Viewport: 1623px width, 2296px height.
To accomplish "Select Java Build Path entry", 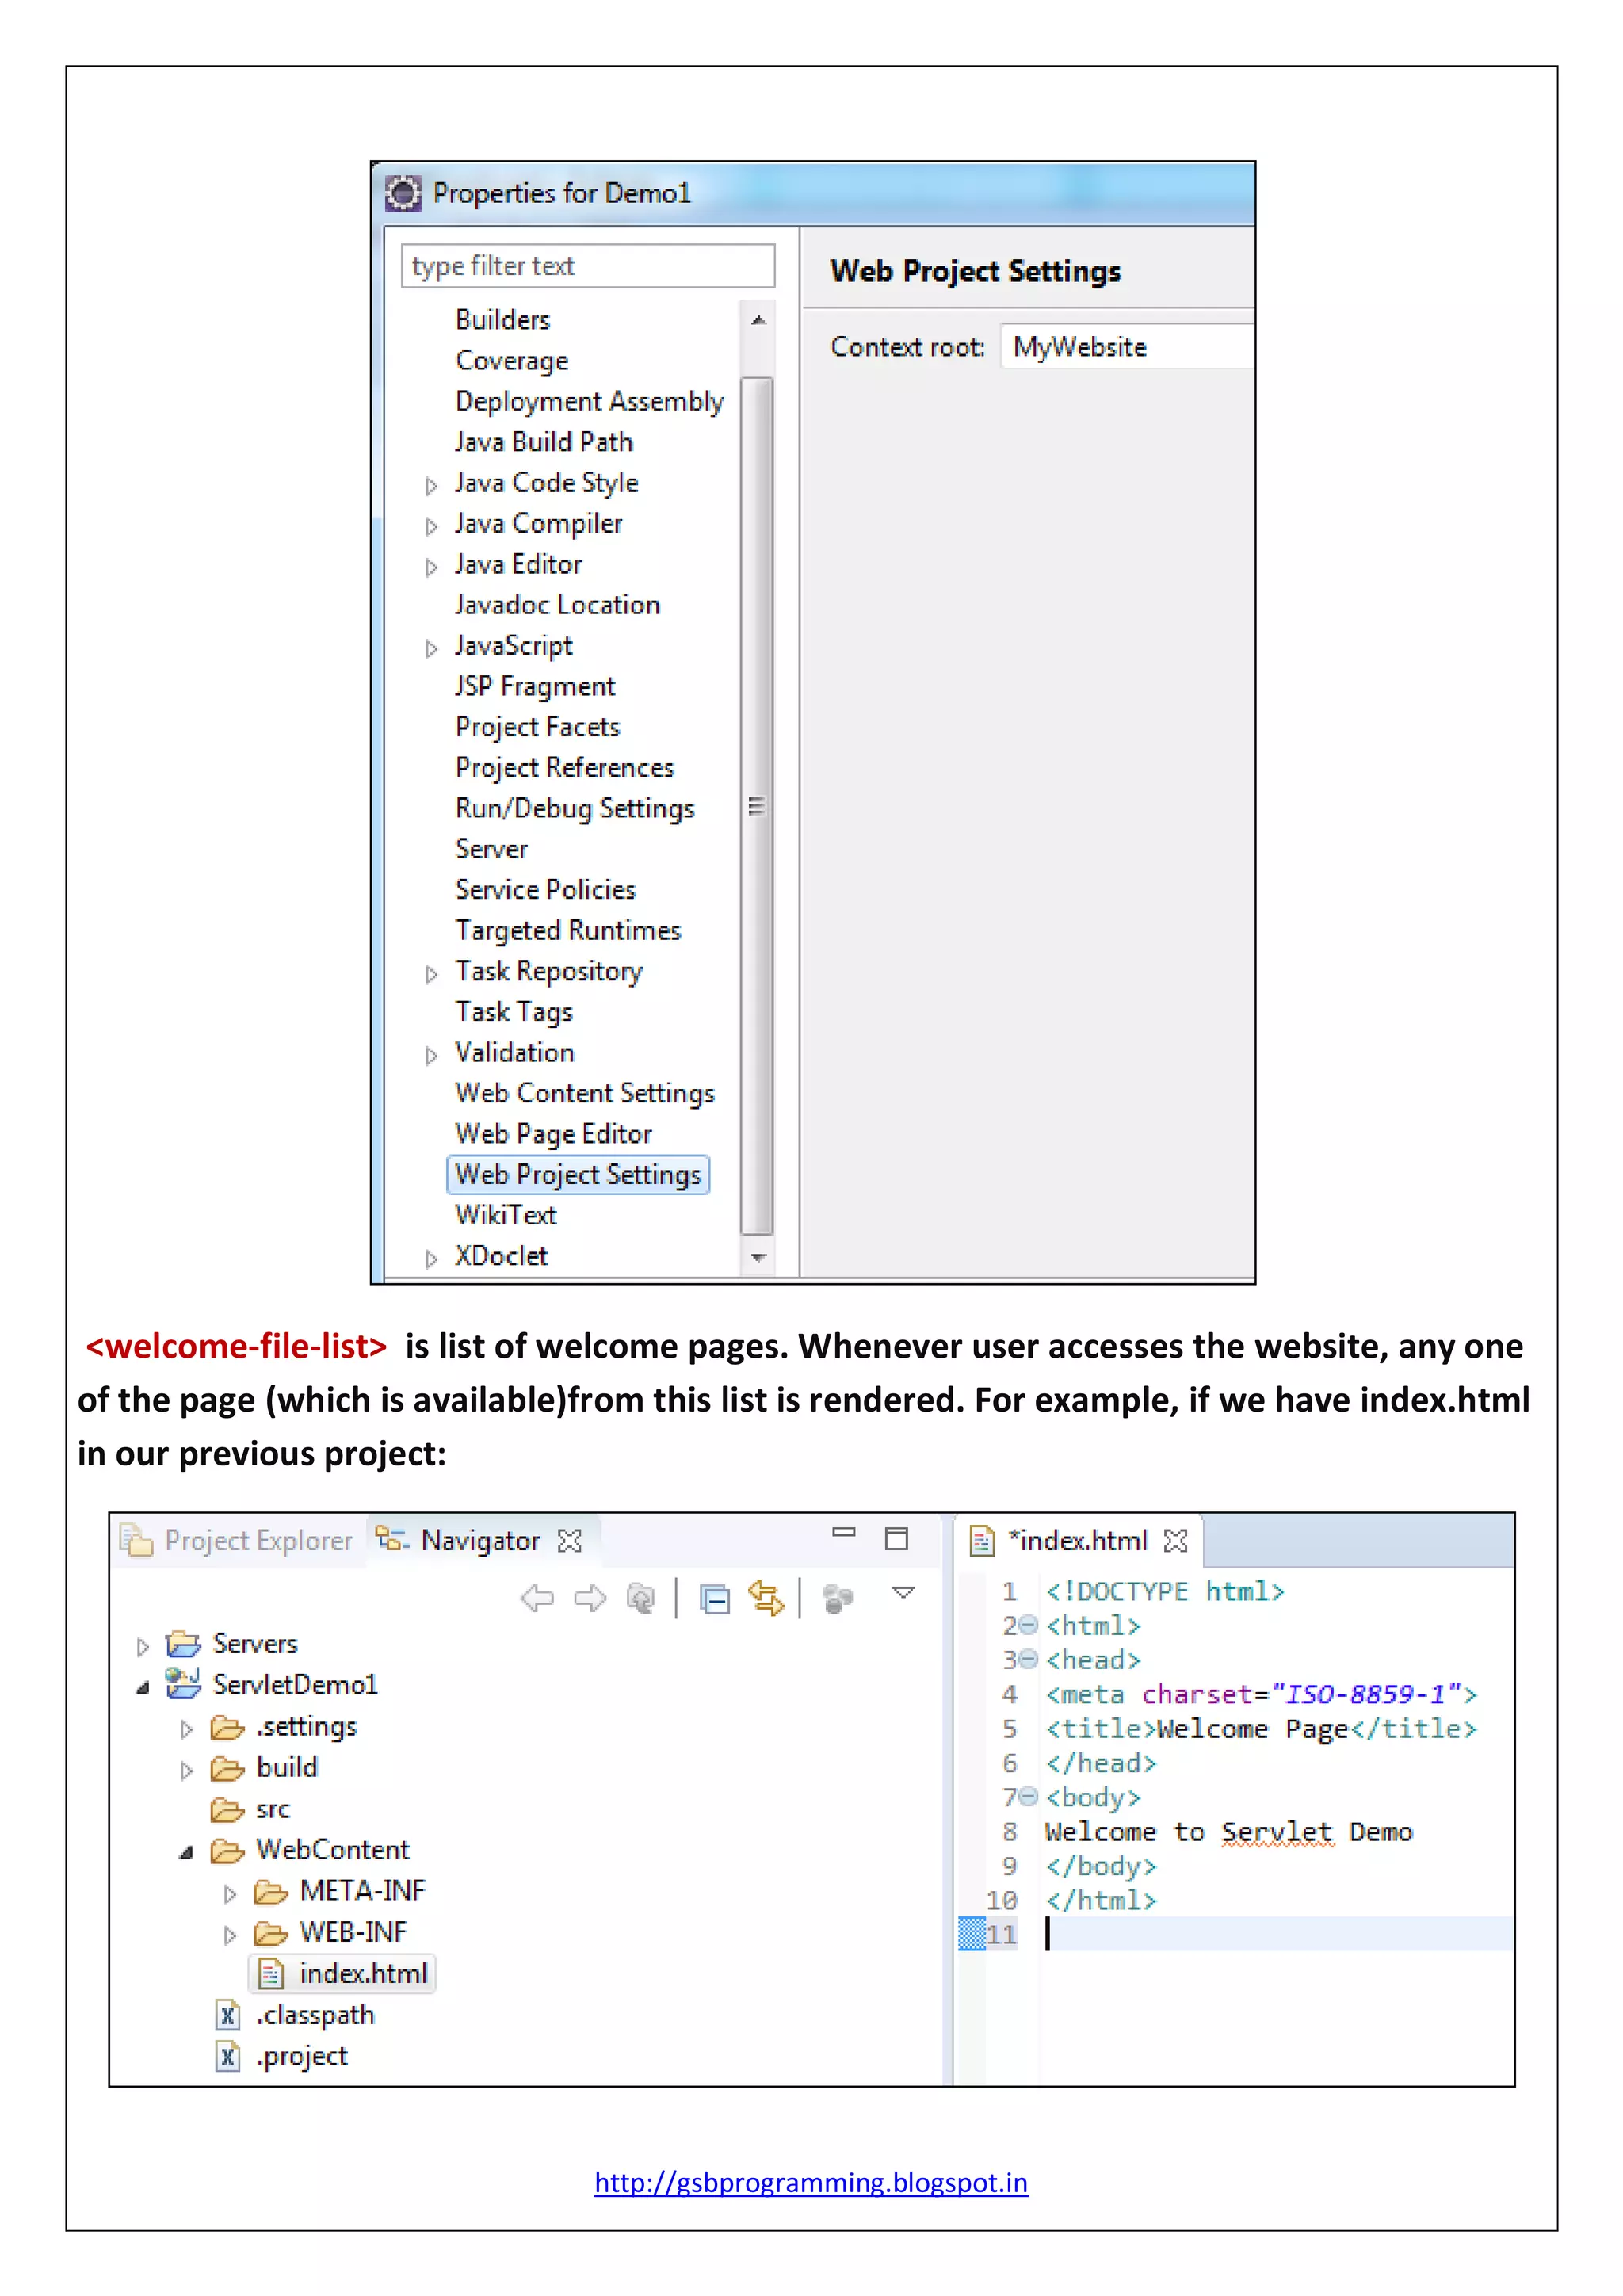I will click(544, 442).
